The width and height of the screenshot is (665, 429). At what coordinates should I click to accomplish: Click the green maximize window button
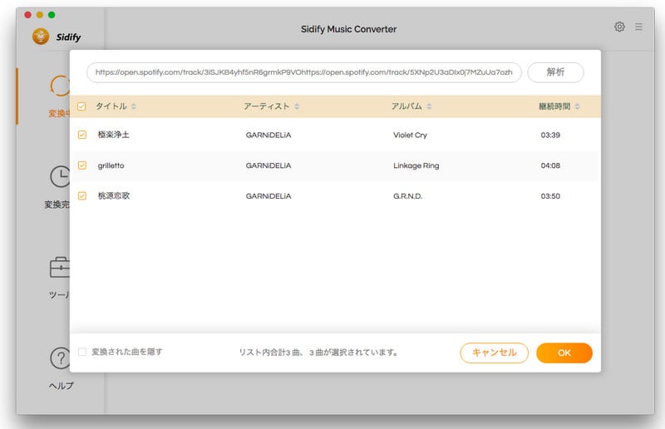pyautogui.click(x=52, y=15)
